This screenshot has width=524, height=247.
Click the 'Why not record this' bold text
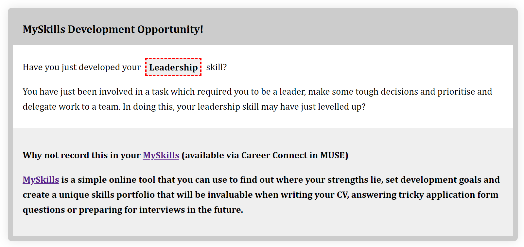[x=82, y=155]
